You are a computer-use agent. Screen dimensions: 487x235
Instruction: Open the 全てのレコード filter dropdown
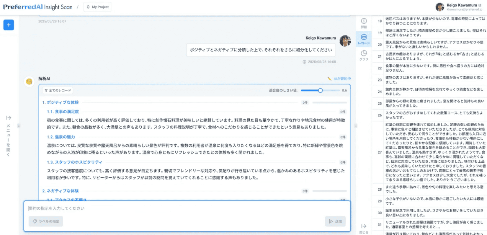point(58,90)
